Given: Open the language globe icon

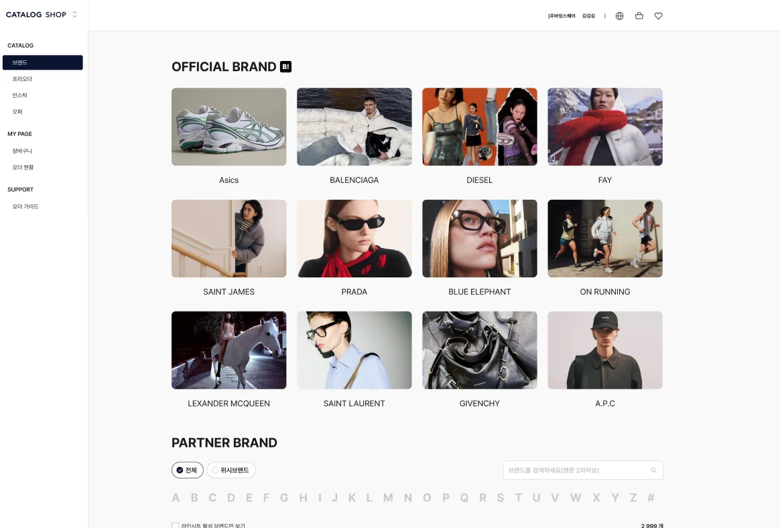Looking at the screenshot, I should pyautogui.click(x=619, y=16).
